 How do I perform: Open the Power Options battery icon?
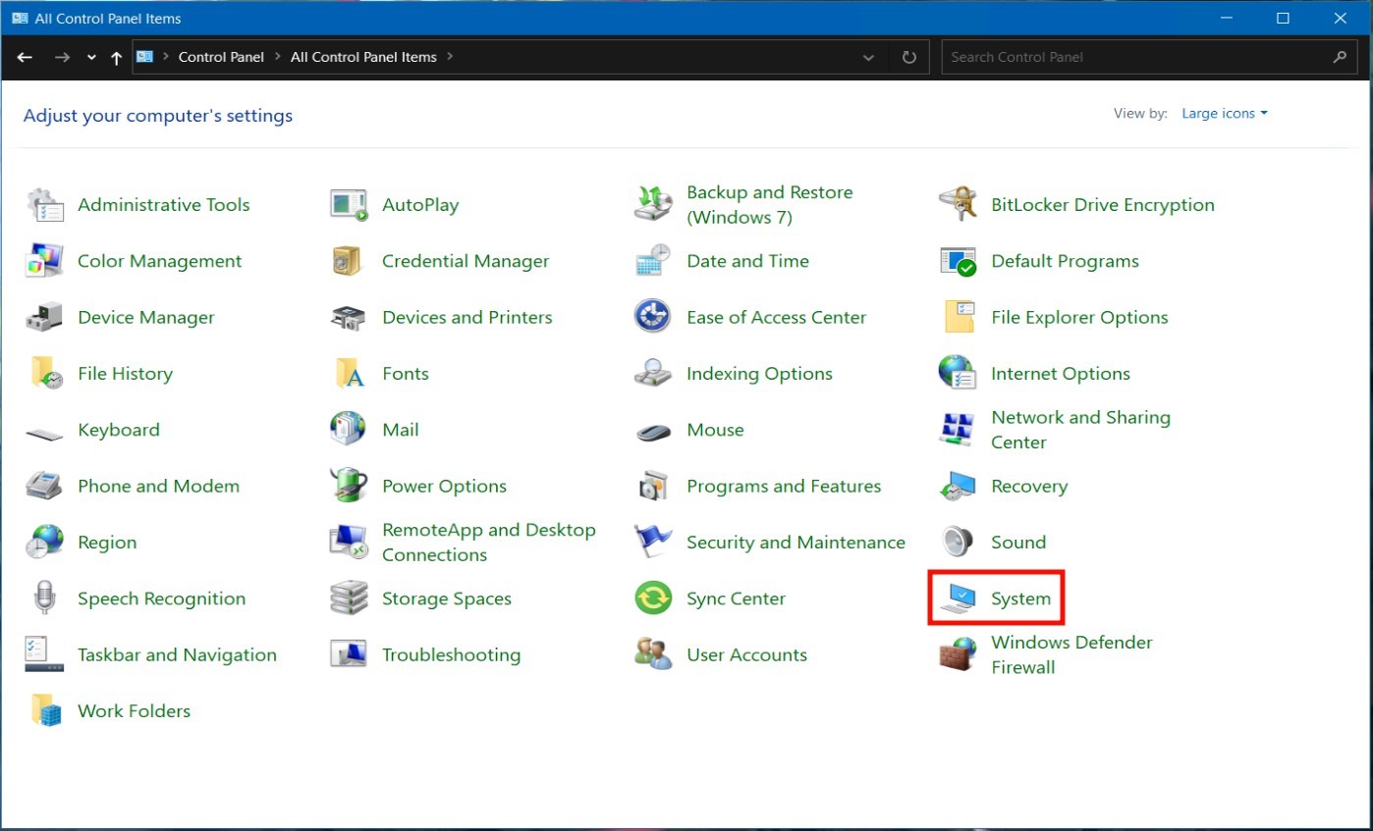pos(349,486)
